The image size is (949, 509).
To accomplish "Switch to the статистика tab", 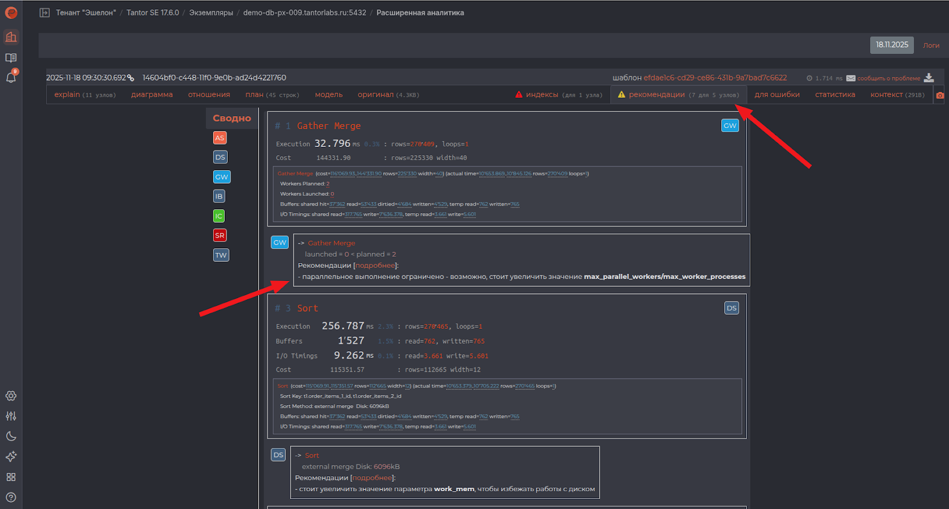I will [835, 95].
